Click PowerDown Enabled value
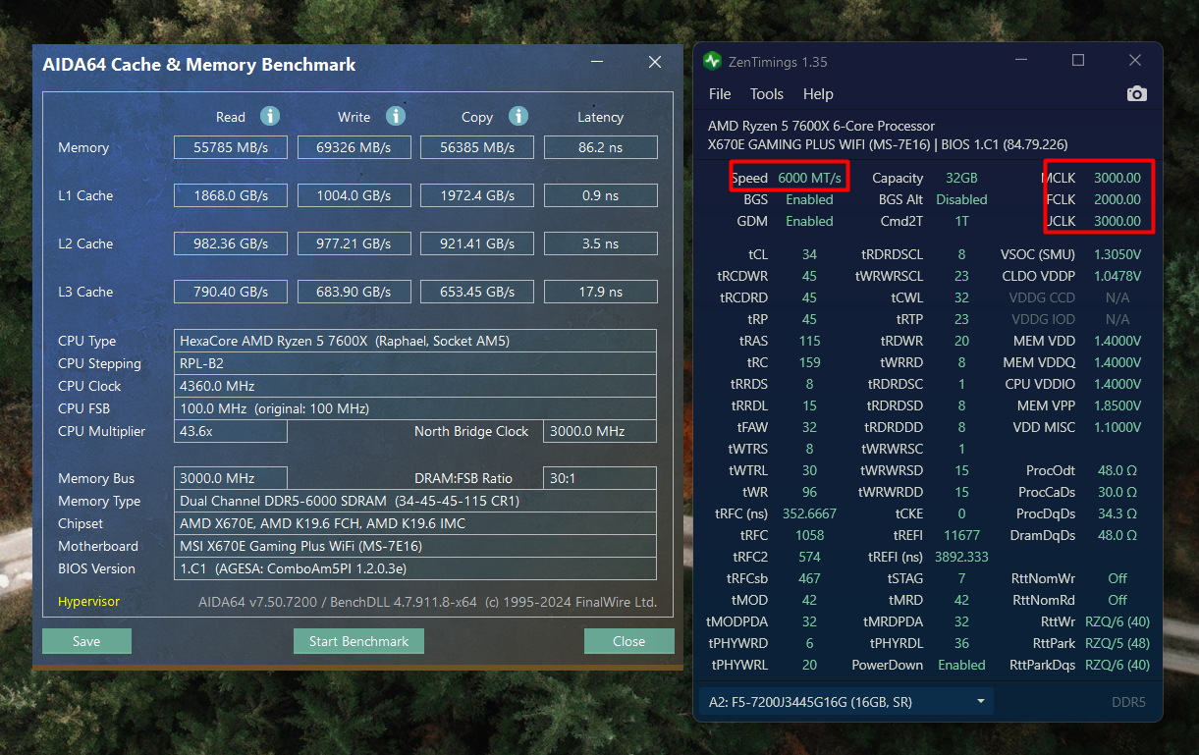Screen dimensions: 1199x755 click(x=961, y=665)
